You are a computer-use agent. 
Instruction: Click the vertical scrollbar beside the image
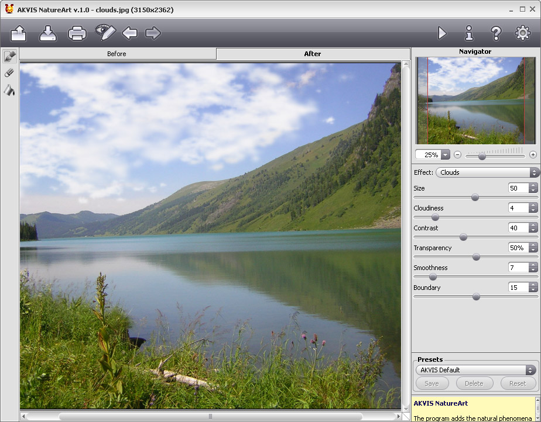[x=406, y=236]
